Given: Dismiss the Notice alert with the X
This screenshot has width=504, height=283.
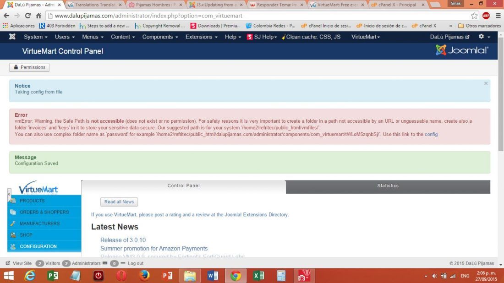Looking at the screenshot, I should [x=486, y=83].
